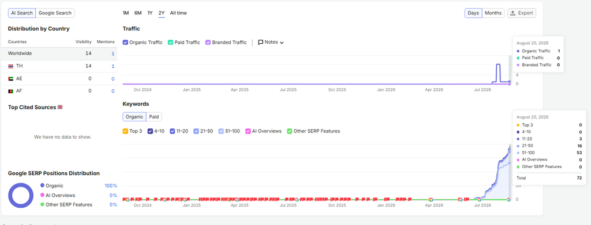Open the Worldwide mentions count link
This screenshot has width=591, height=225.
113,54
